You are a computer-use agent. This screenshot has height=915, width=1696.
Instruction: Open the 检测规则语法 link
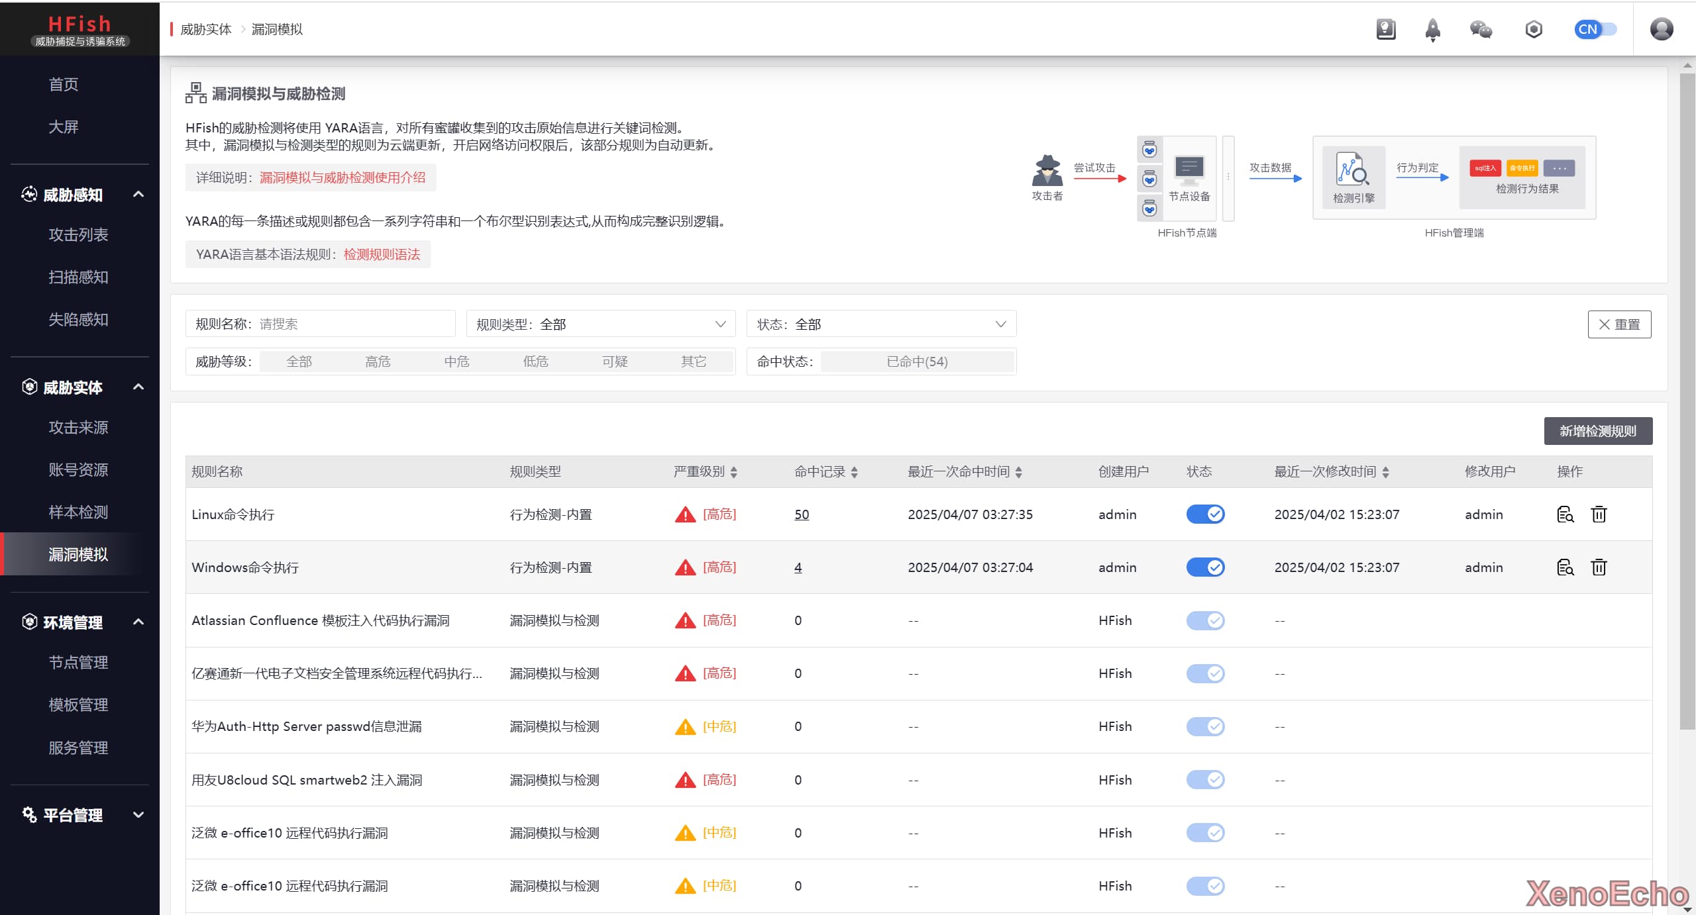click(382, 254)
